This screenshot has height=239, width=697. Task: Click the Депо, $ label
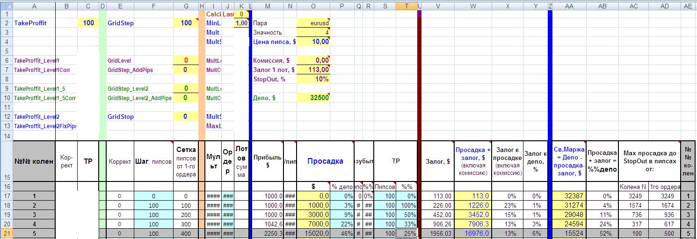[x=265, y=98]
